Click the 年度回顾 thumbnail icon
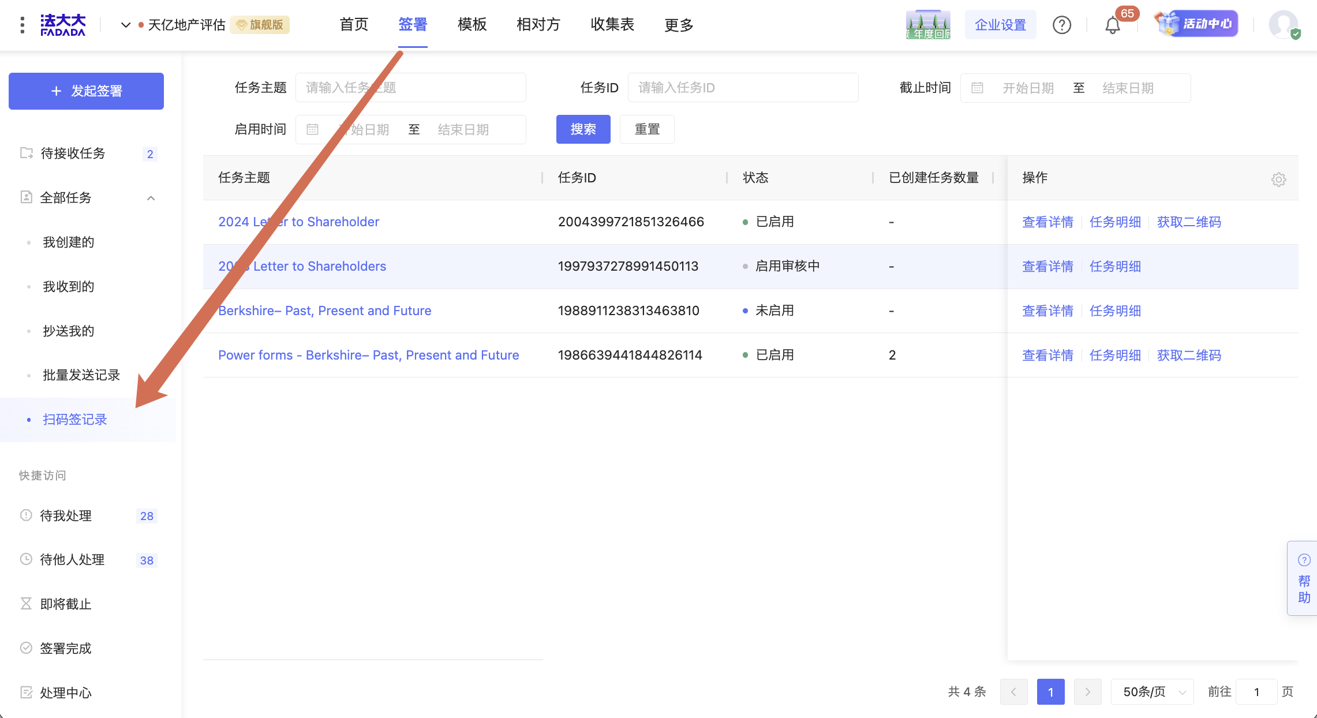Image resolution: width=1317 pixels, height=718 pixels. pyautogui.click(x=927, y=25)
